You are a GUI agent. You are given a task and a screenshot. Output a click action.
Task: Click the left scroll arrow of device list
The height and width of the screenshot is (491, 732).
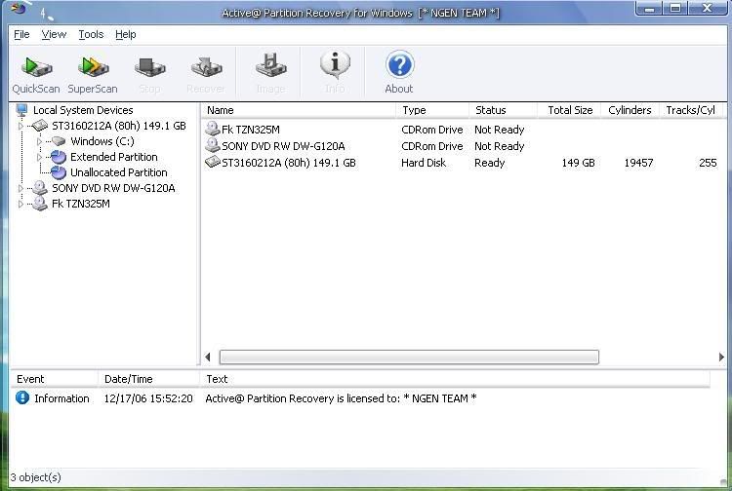[208, 358]
